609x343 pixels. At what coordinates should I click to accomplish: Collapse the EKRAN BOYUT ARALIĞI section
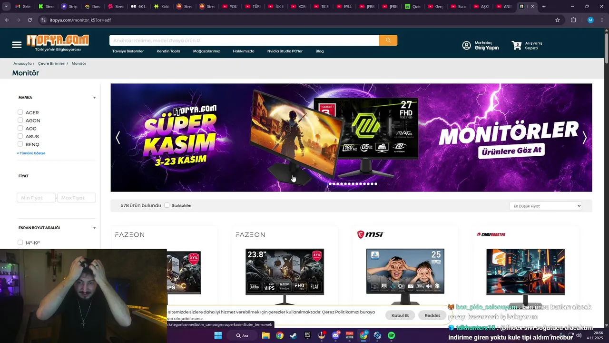[x=94, y=228]
